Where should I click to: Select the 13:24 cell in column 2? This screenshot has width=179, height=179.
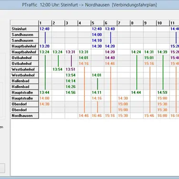pos(58,52)
